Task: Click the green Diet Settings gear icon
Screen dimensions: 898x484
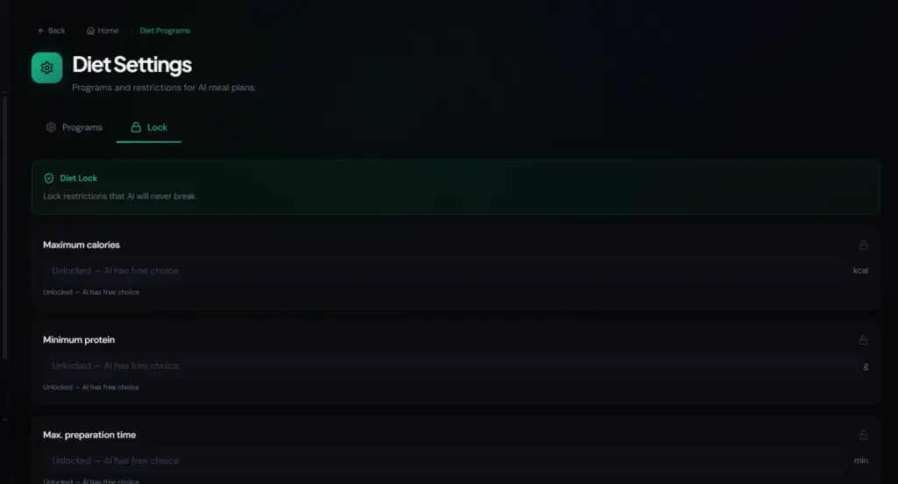Action: tap(47, 68)
